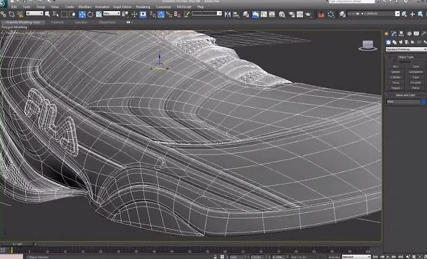
Task: Switch to Graphite Modeling Tools tab
Action: click(x=23, y=22)
